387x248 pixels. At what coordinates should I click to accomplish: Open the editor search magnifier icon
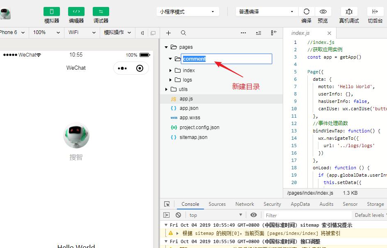tap(183, 33)
